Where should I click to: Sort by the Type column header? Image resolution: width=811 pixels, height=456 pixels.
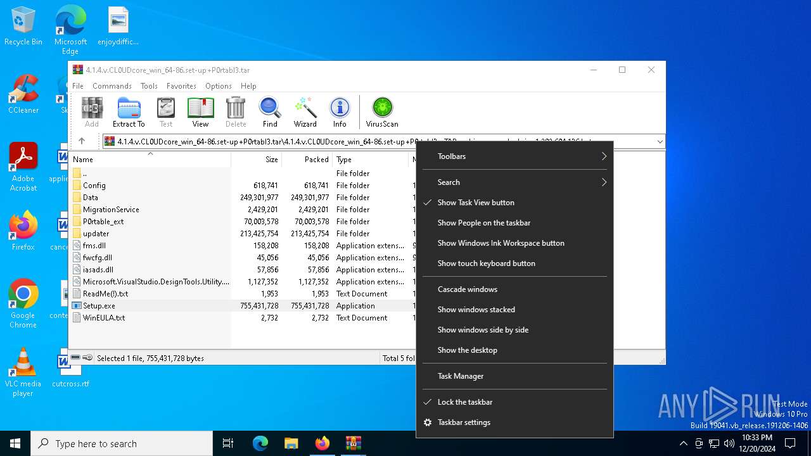pyautogui.click(x=371, y=160)
